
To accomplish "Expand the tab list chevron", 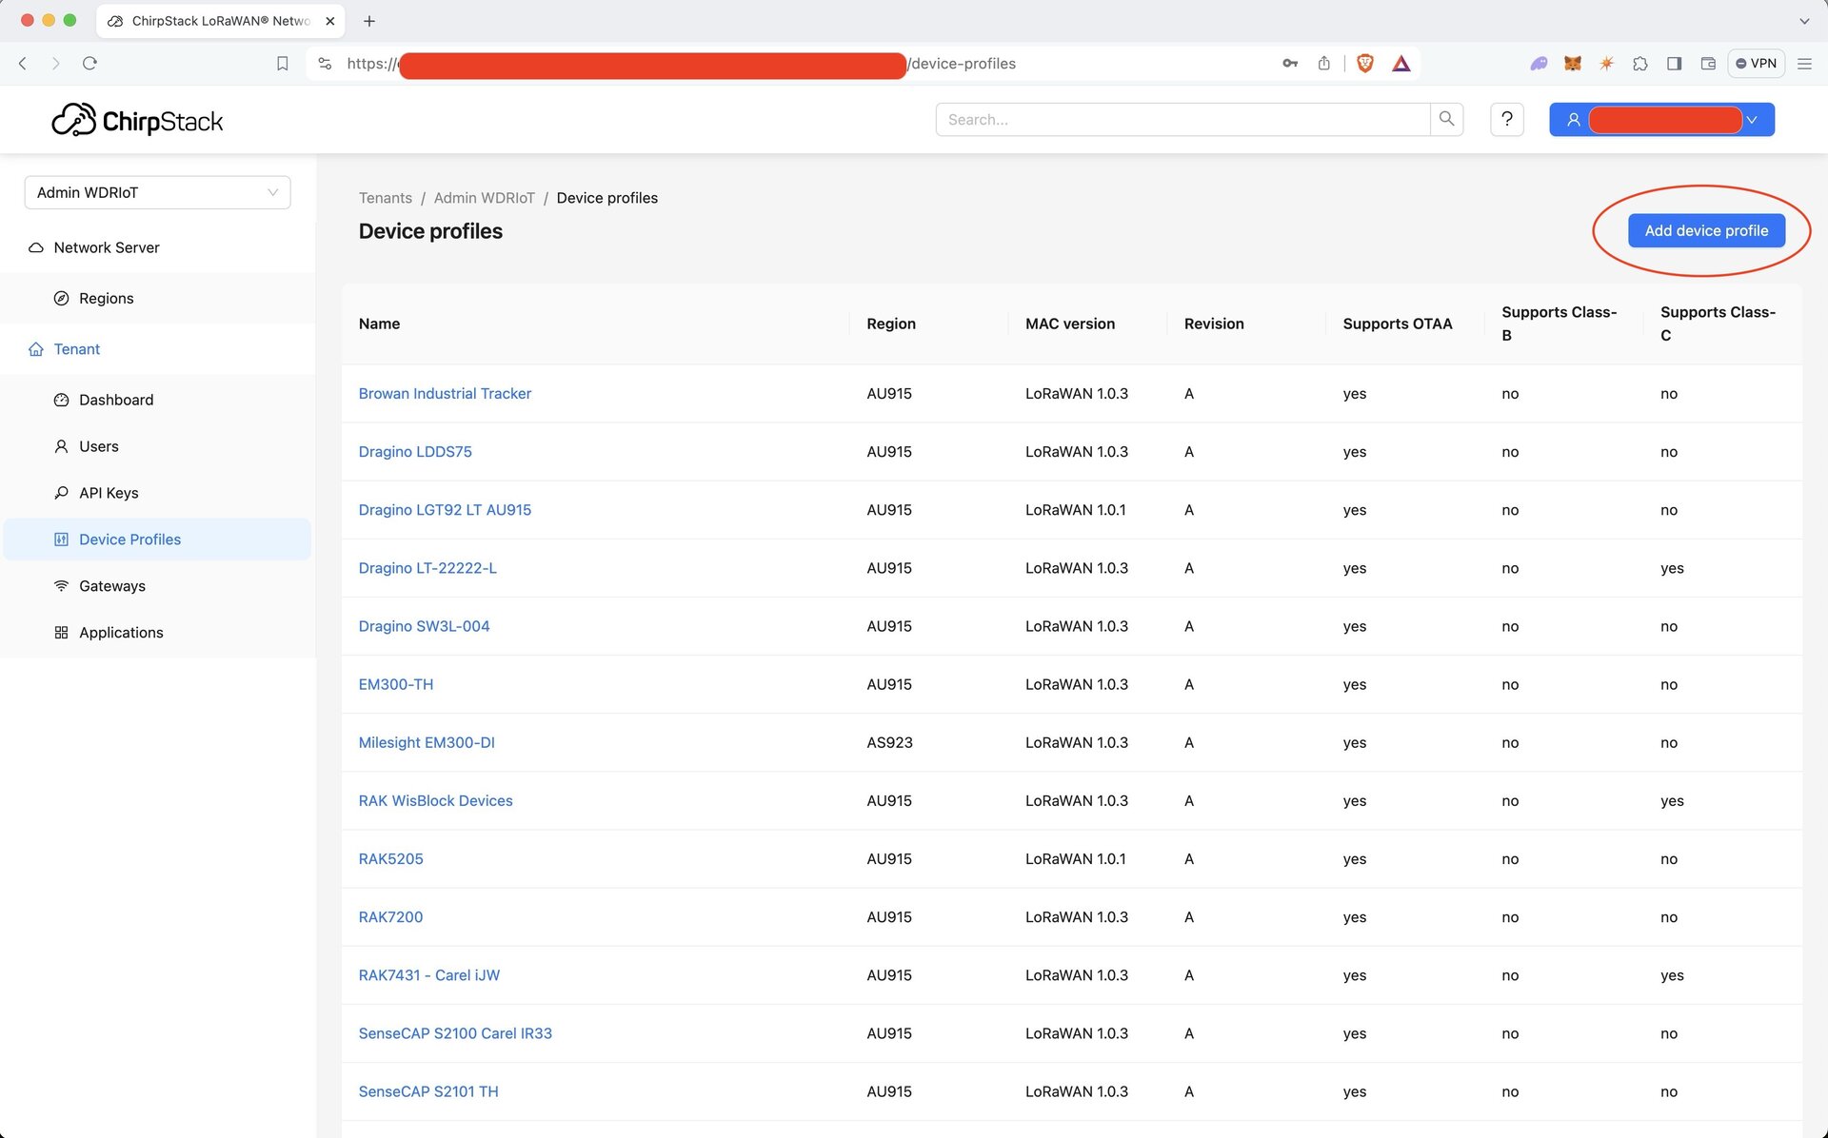I will [x=1803, y=21].
